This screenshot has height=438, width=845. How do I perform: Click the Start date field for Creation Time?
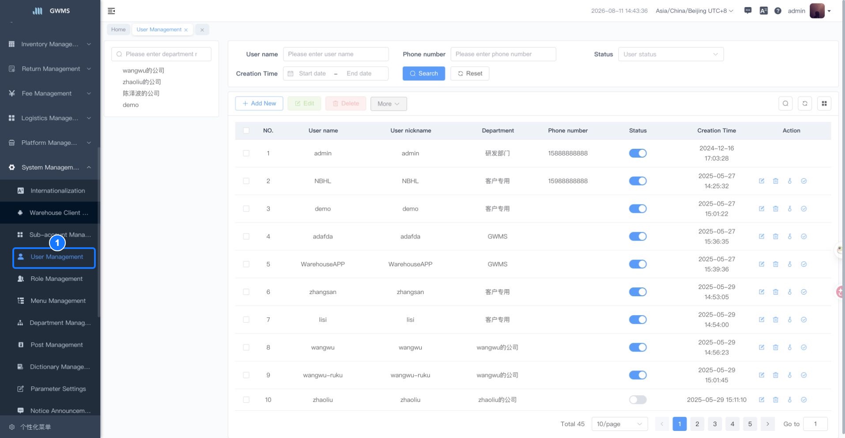[312, 74]
